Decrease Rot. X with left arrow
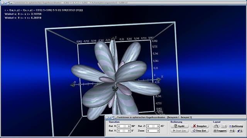 pos(119,126)
